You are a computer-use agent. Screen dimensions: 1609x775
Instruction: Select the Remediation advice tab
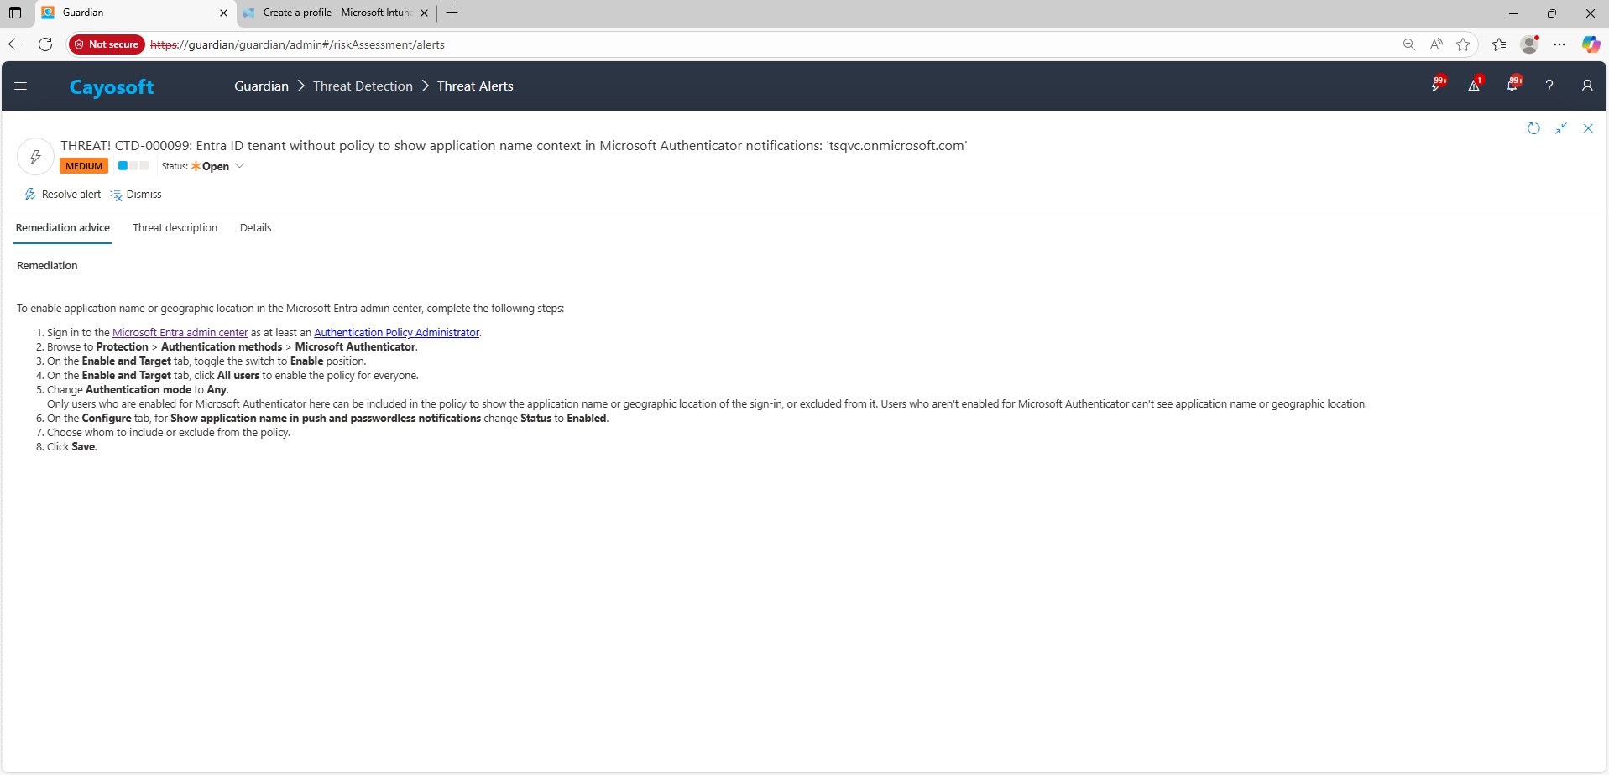(x=63, y=228)
